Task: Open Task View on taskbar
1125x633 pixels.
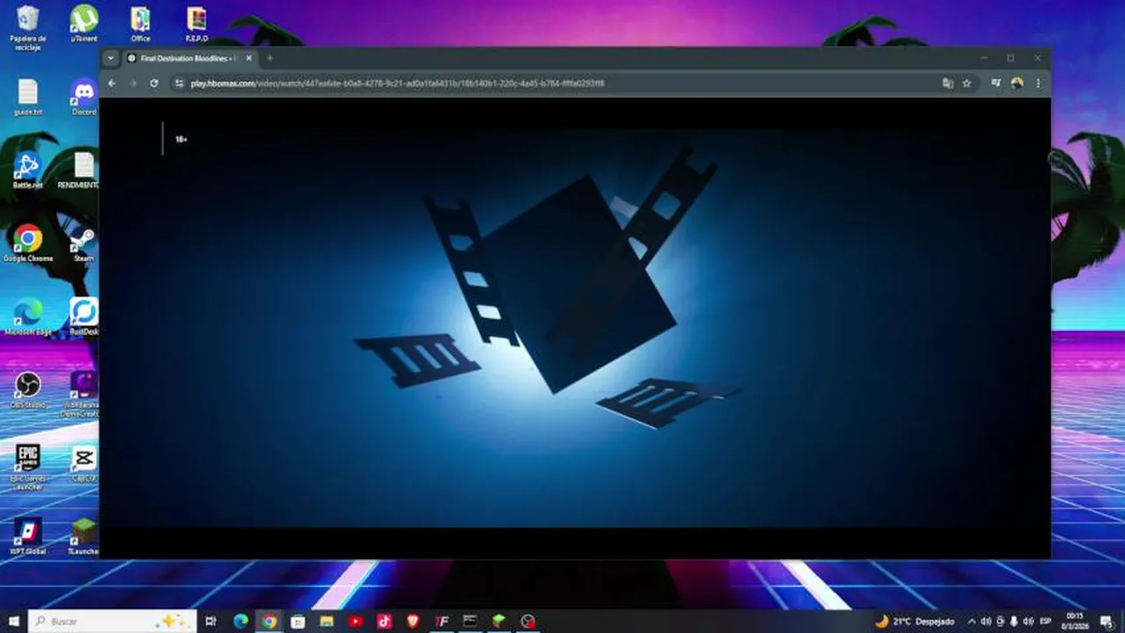Action: pos(211,621)
